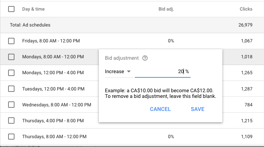Screen dimensions: 264x147
Task: Toggle the select-all checkbox in header
Action: [x=11, y=9]
